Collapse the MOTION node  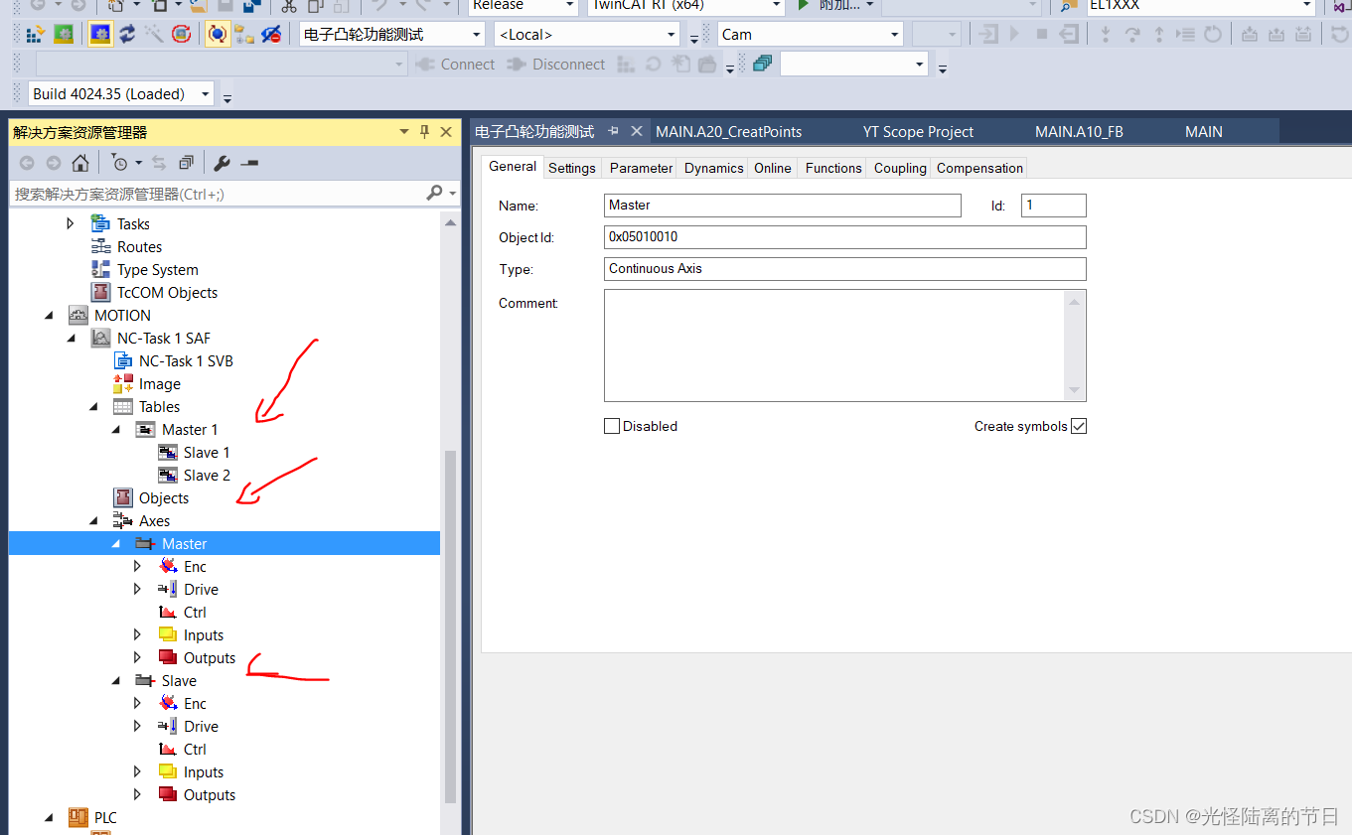[x=50, y=315]
